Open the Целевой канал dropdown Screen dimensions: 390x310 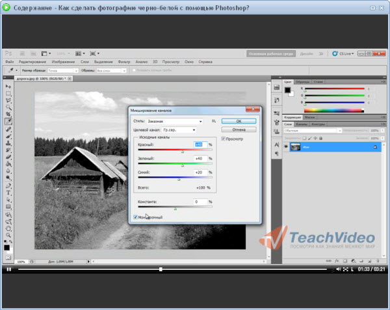(181, 130)
